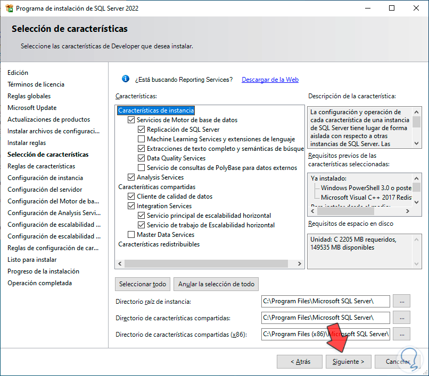This screenshot has width=429, height=376.
Task: Select Características redistribuibles tree heading
Action: pyautogui.click(x=159, y=244)
